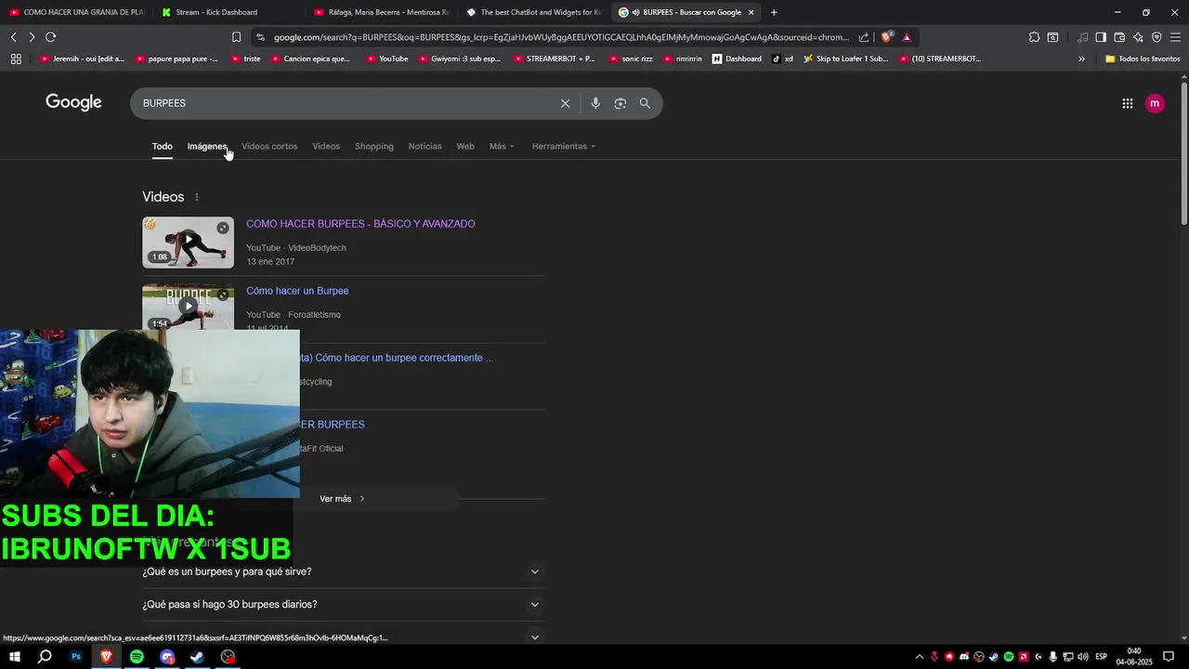This screenshot has height=669, width=1189.
Task: Open 'Dashboard' bookmark in bookmarks bar
Action: (737, 59)
